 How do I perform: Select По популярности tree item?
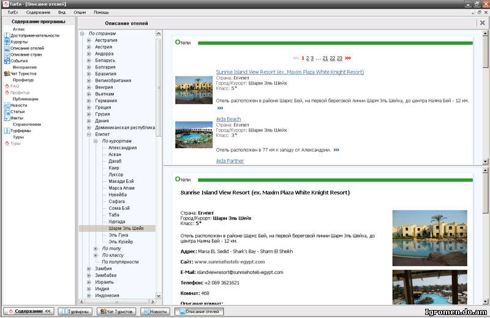pos(120,262)
